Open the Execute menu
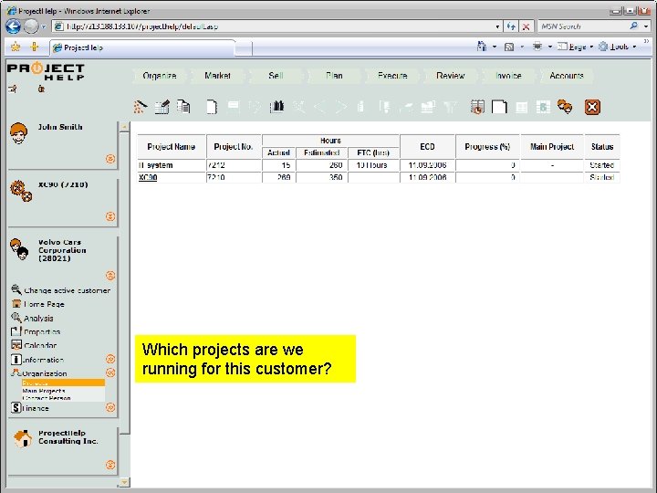 point(392,76)
